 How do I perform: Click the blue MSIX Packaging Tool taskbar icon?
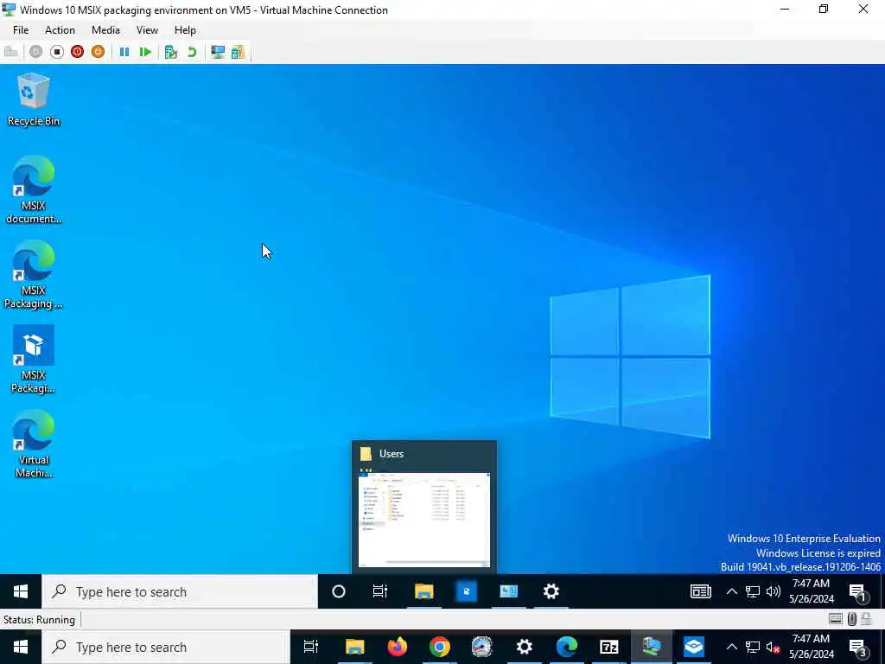(x=466, y=591)
